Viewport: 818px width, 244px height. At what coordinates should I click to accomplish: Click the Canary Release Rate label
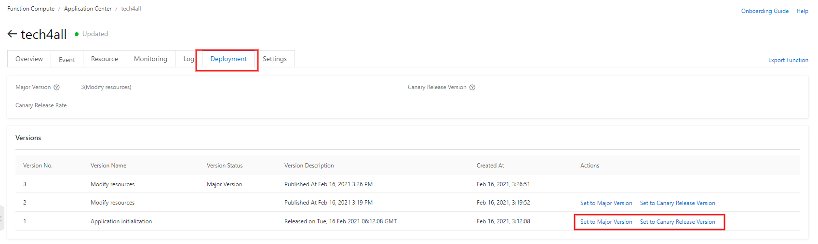tap(41, 105)
